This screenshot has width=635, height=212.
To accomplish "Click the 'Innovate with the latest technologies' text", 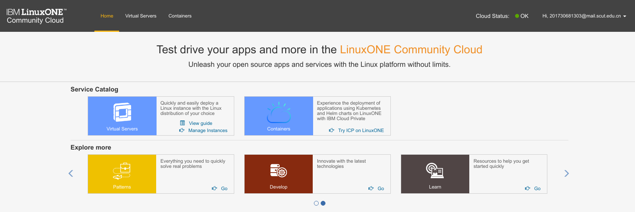I will [341, 163].
